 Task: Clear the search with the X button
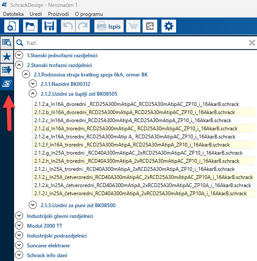(252, 43)
